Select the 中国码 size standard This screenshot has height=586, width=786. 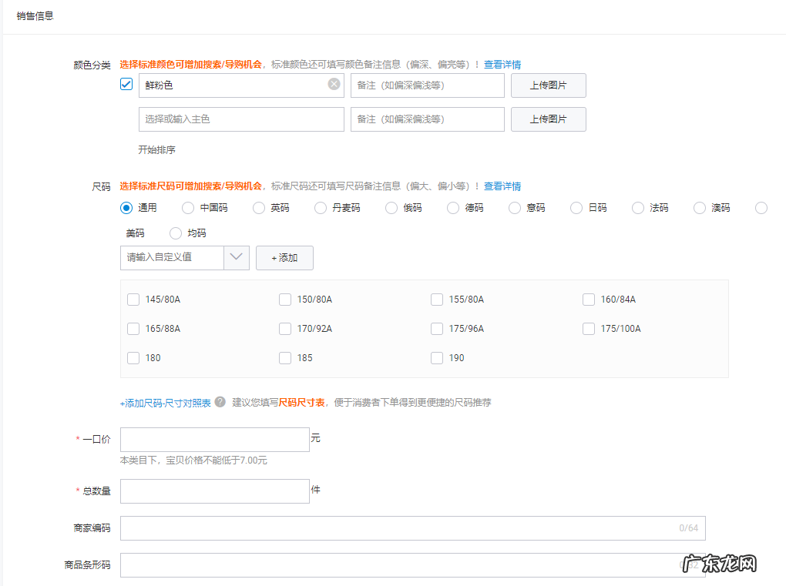[187, 207]
